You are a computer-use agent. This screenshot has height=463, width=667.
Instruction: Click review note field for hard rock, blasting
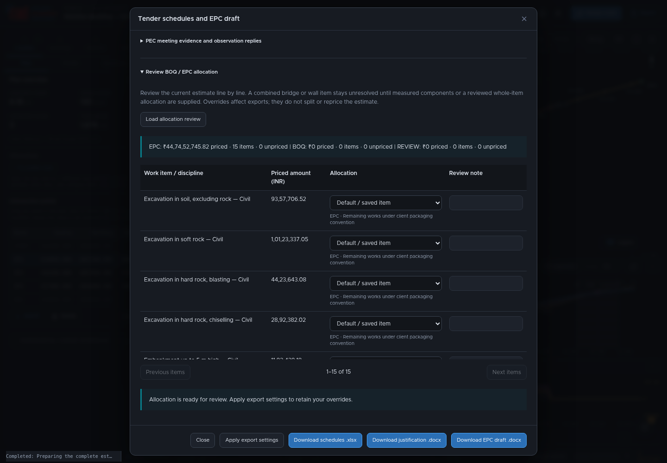486,283
